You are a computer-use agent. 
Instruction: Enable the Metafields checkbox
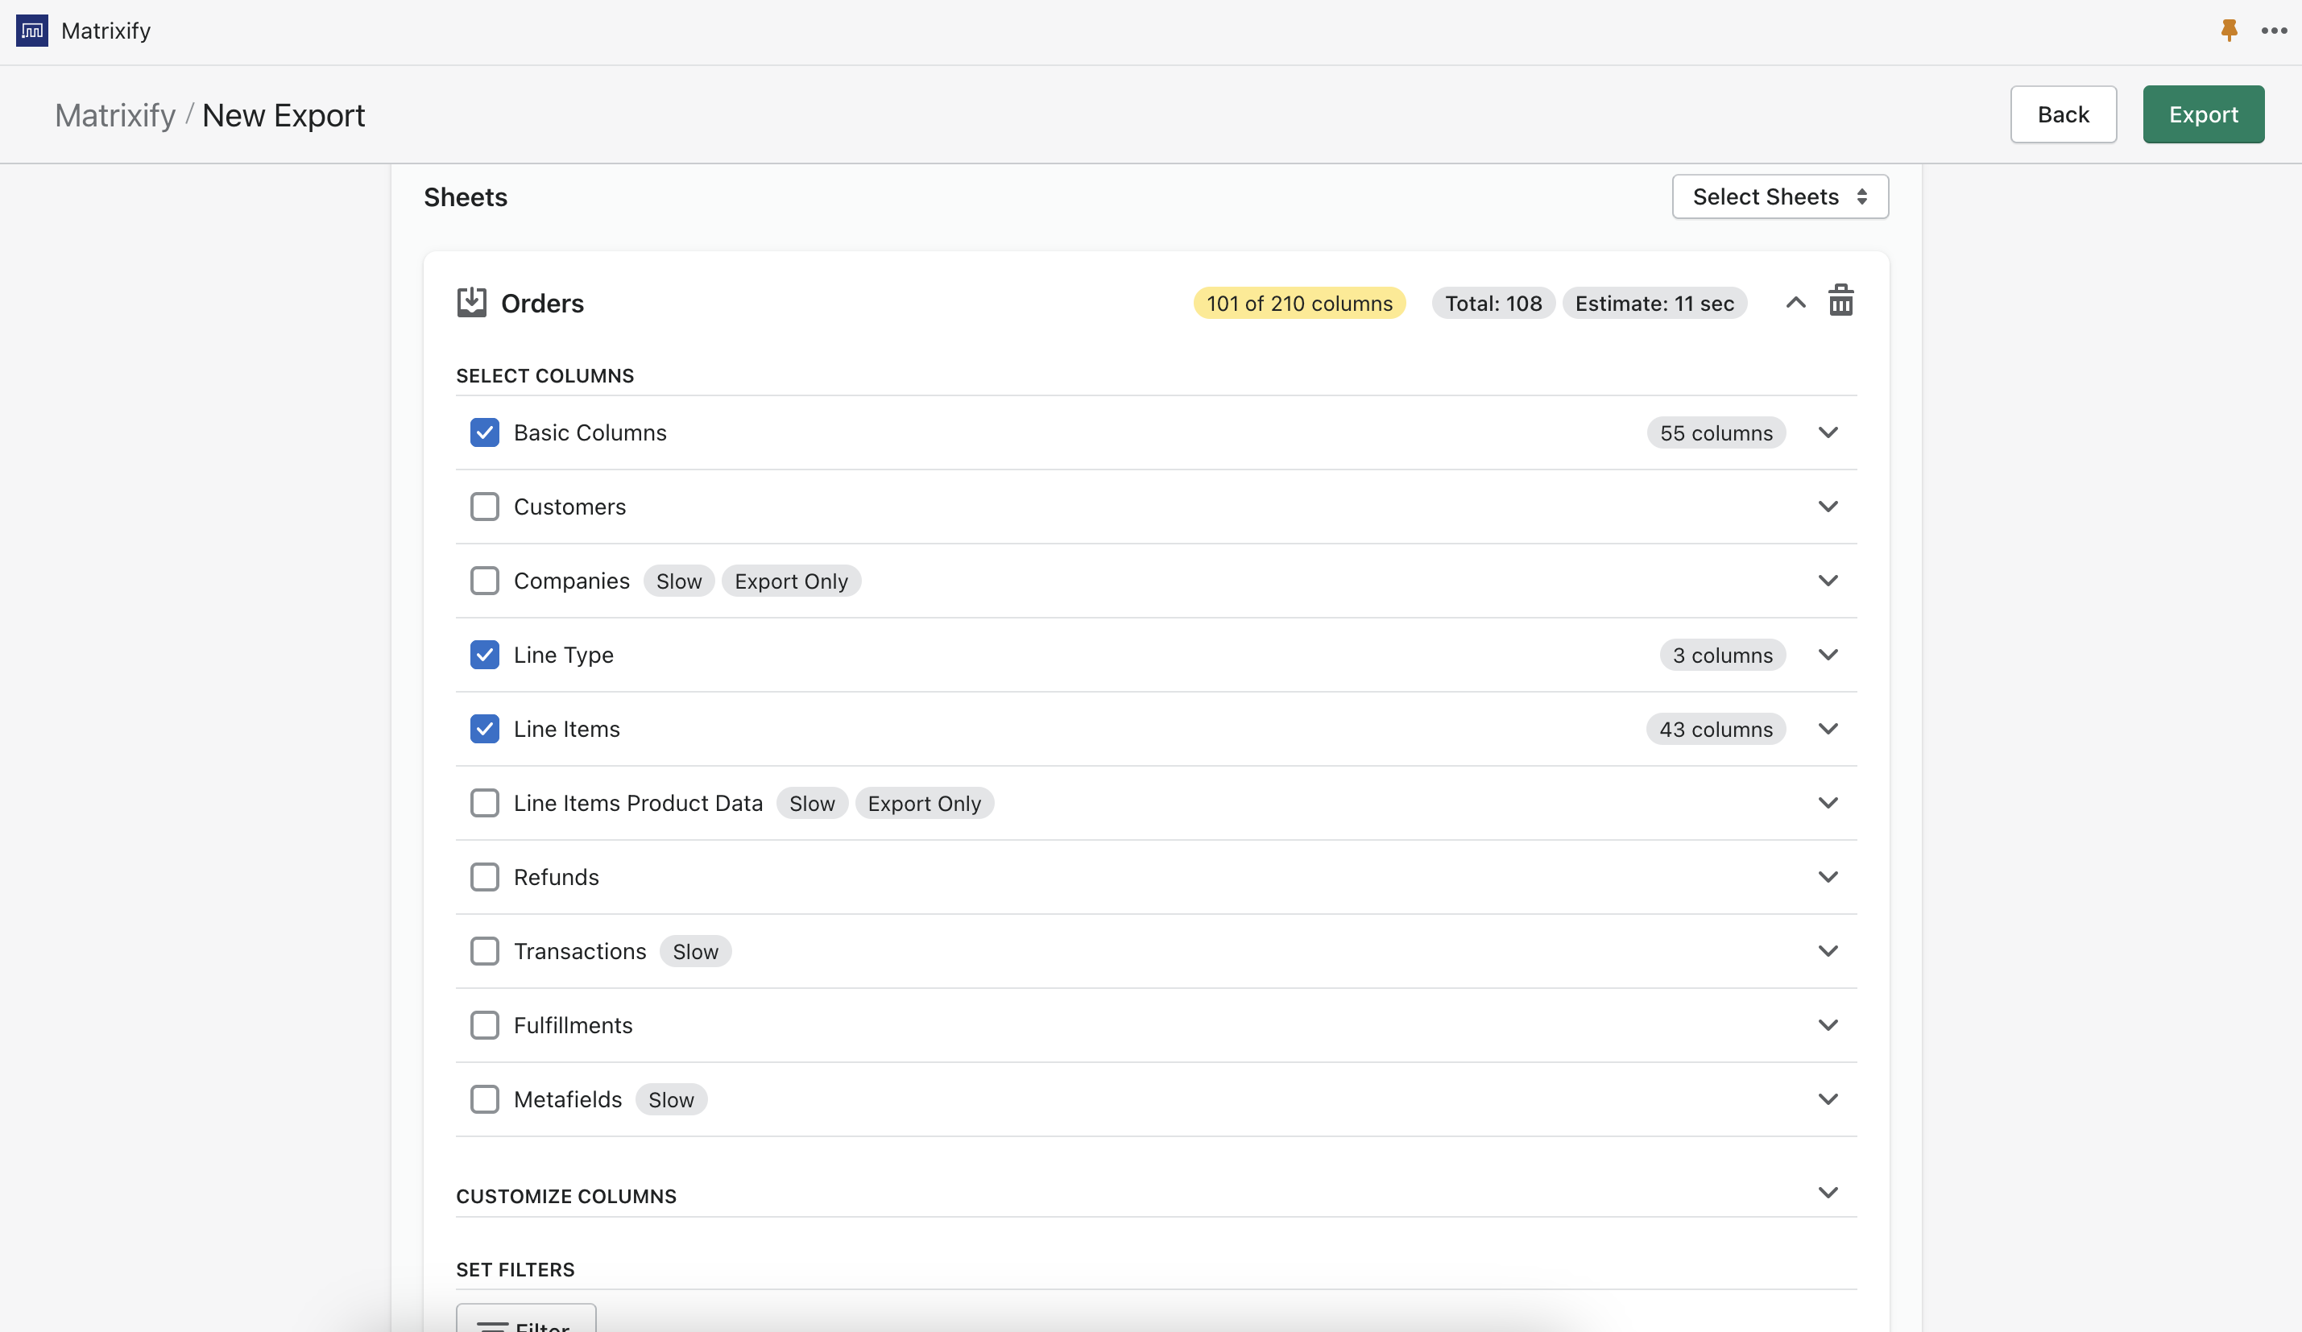484,1099
